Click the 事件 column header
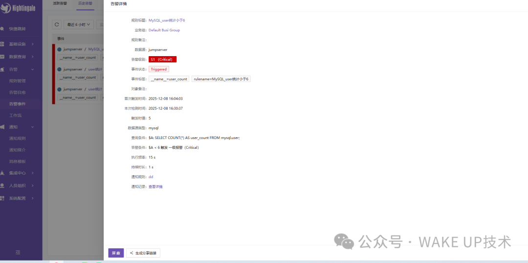The height and width of the screenshot is (263, 528). tap(61, 39)
